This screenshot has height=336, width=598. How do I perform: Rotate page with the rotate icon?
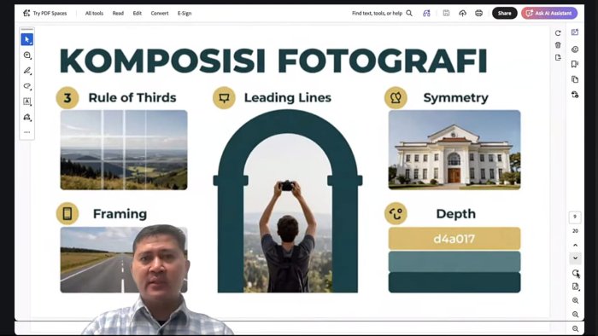[558, 33]
